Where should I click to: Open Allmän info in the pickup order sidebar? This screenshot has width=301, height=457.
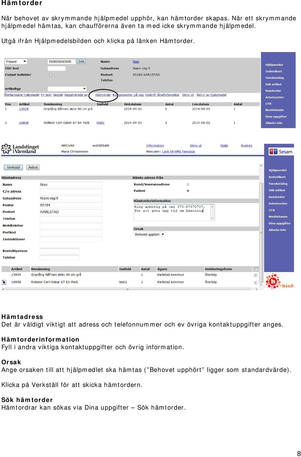click(x=277, y=230)
